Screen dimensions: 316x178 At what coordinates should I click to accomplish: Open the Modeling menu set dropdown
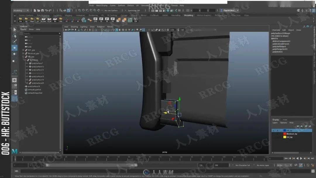[21, 11]
